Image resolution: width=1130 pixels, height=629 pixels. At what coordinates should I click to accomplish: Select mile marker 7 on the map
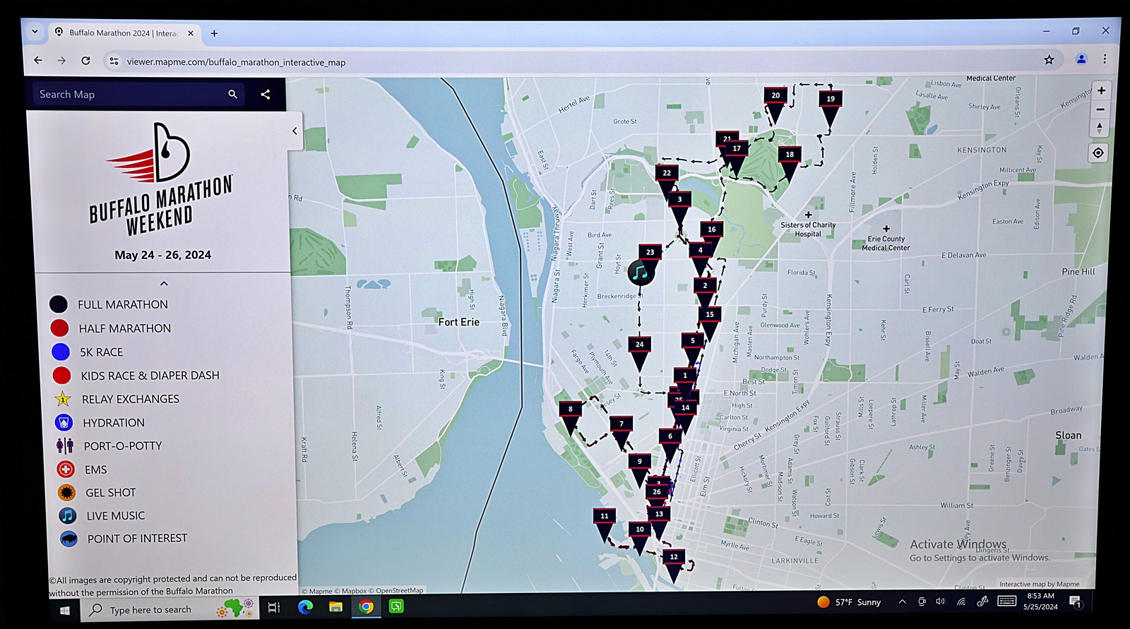(621, 432)
